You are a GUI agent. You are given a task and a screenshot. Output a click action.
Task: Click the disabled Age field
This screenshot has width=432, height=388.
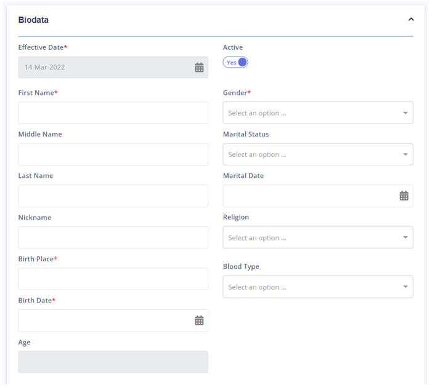113,363
